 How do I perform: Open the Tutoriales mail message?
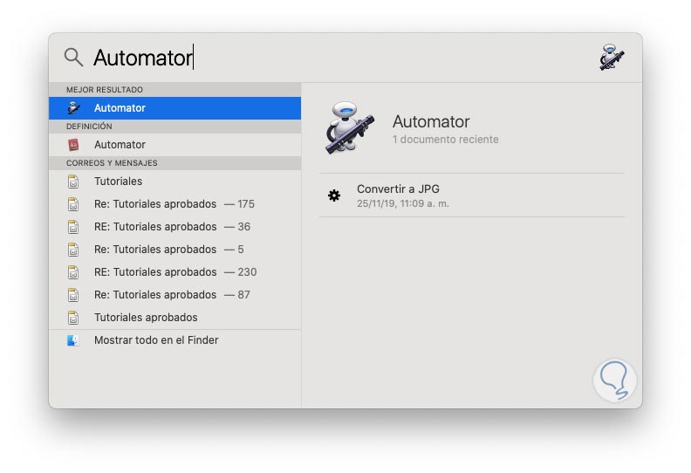(x=175, y=182)
